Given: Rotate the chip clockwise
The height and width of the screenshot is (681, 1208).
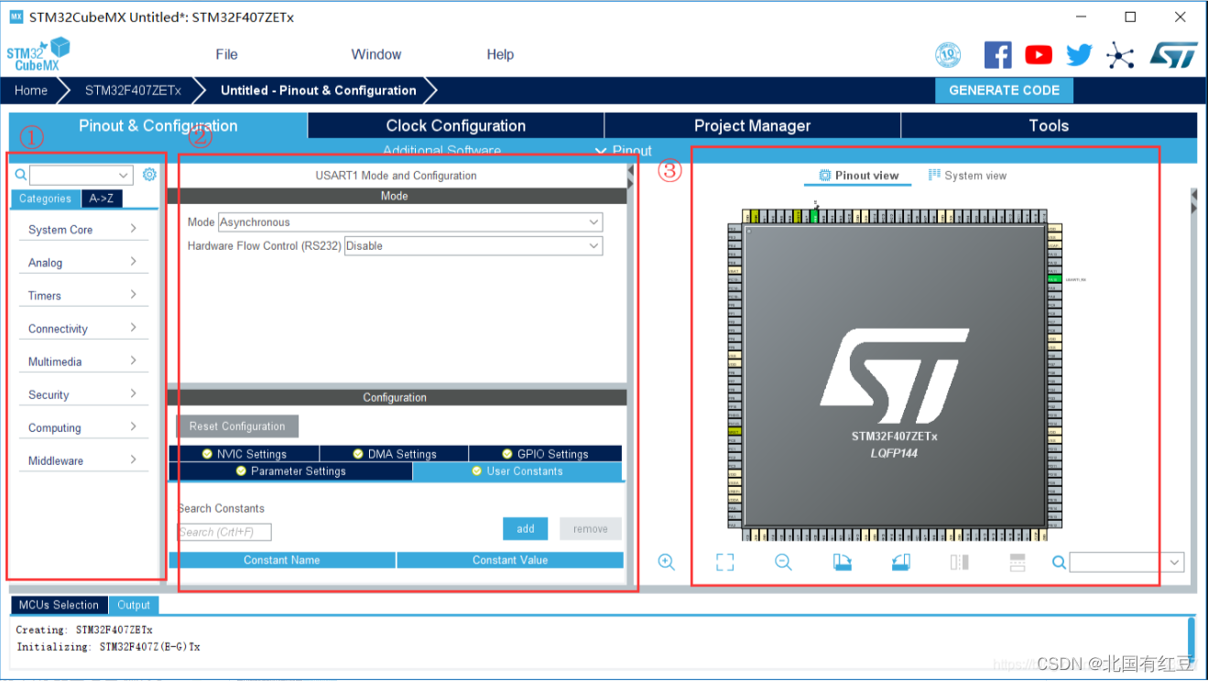Looking at the screenshot, I should (x=842, y=562).
